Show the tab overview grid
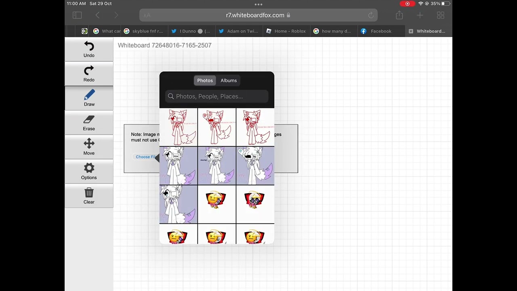Image resolution: width=517 pixels, height=291 pixels. click(441, 15)
